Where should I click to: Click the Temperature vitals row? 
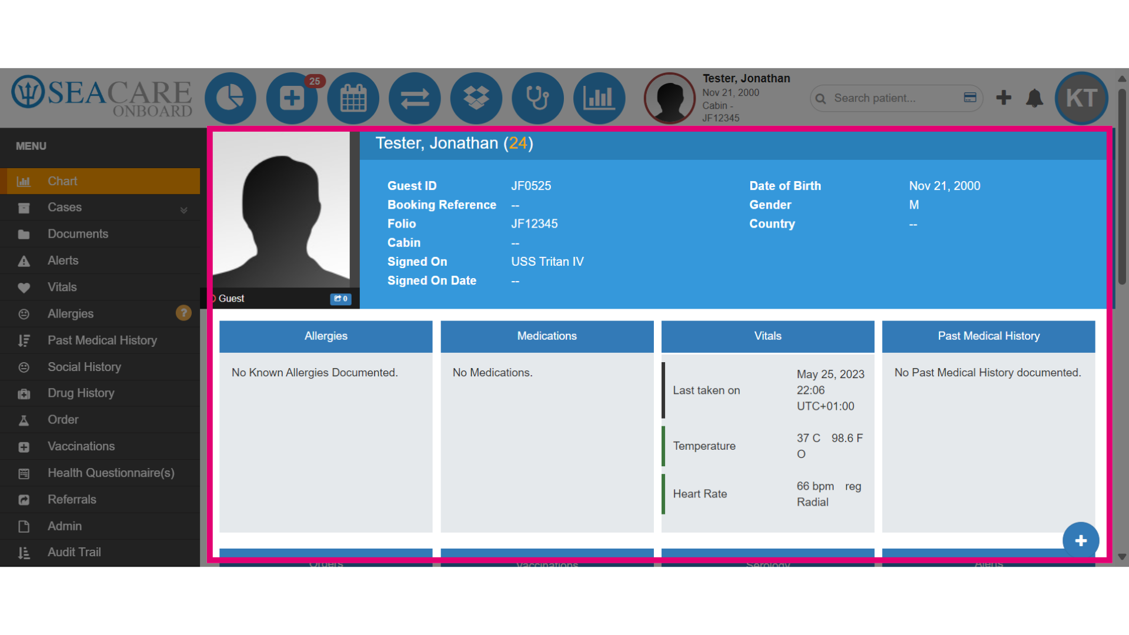[x=768, y=446]
